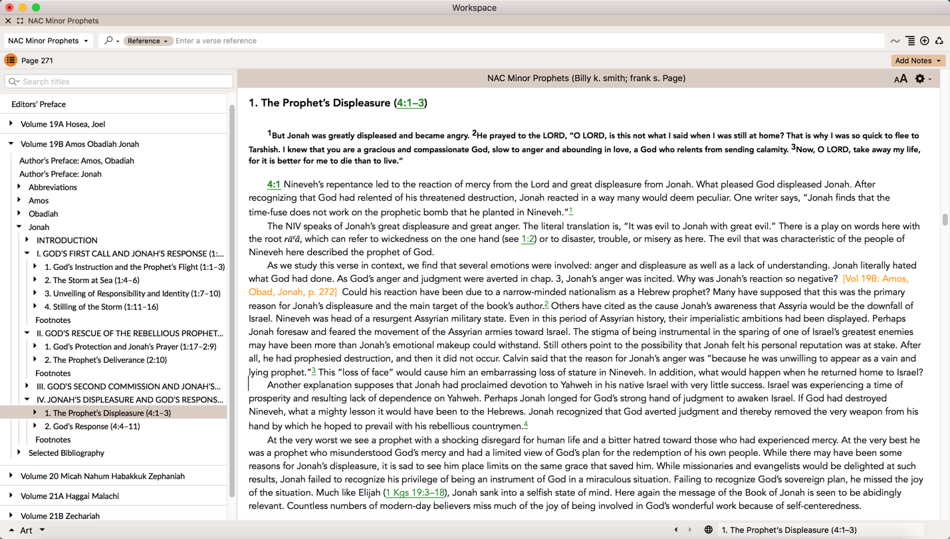
Task: Open the AA text size control
Action: [x=900, y=79]
